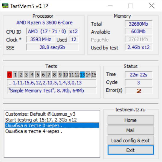This screenshot has width=162, height=162.
Task: Select test number 4 box
Action: click(32, 75)
